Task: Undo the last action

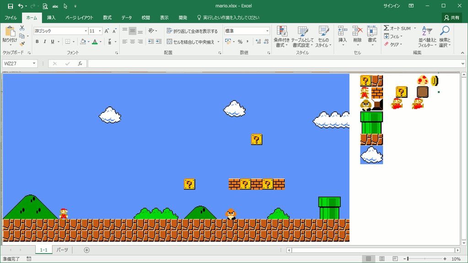Action: click(x=20, y=6)
